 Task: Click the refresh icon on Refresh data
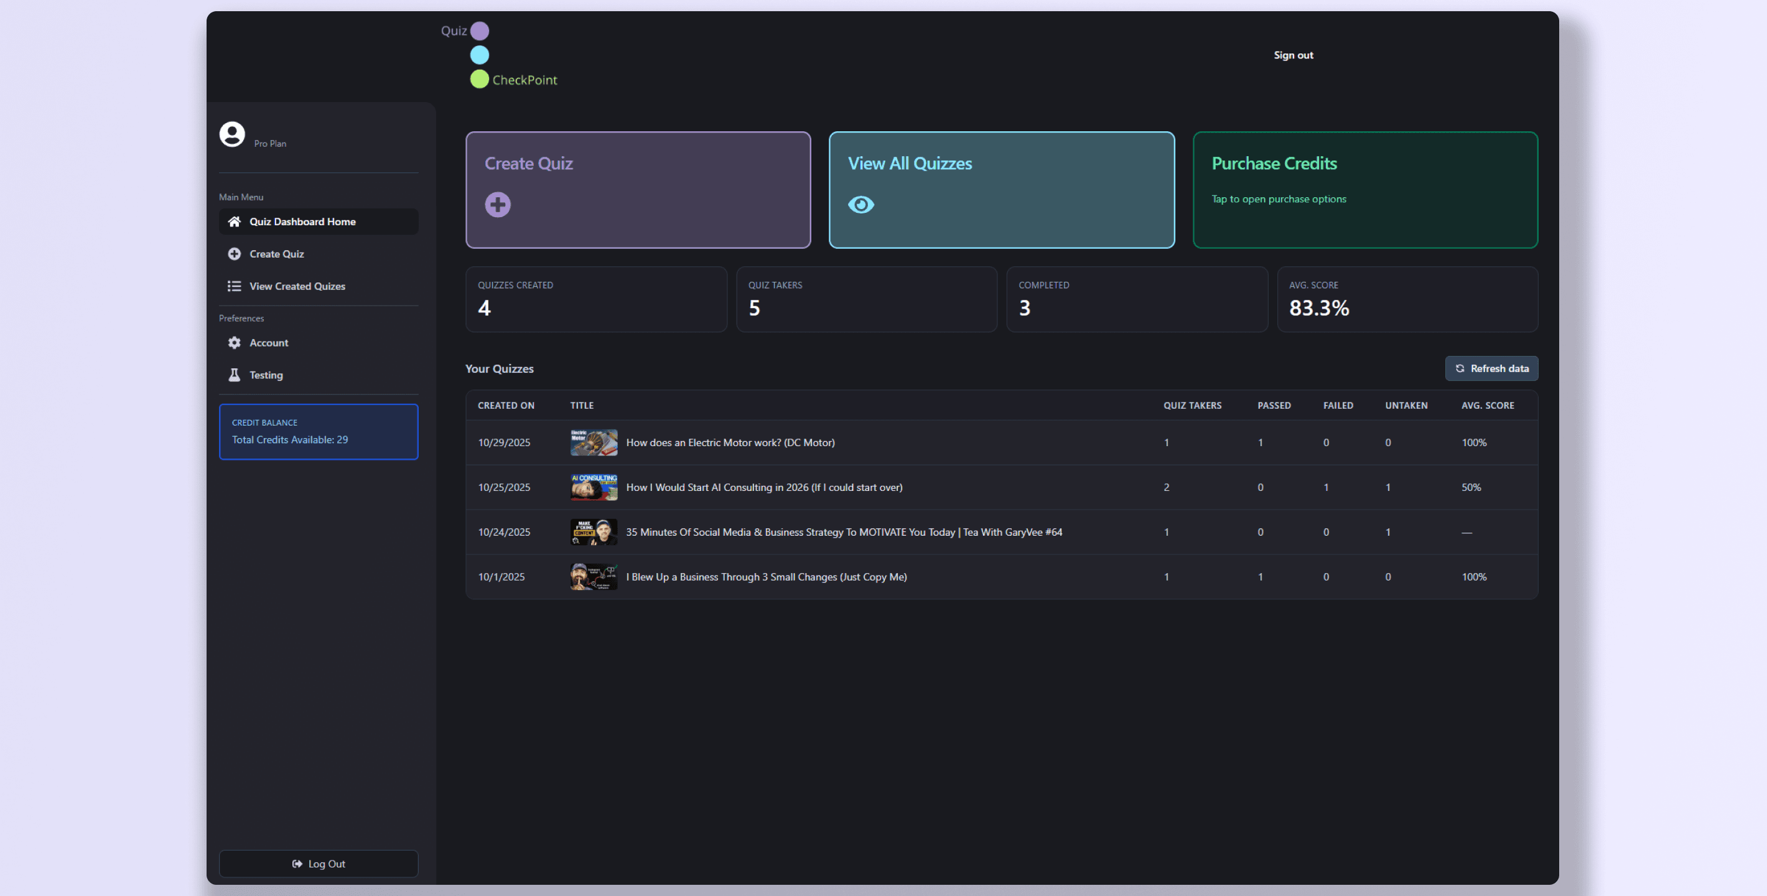1458,368
